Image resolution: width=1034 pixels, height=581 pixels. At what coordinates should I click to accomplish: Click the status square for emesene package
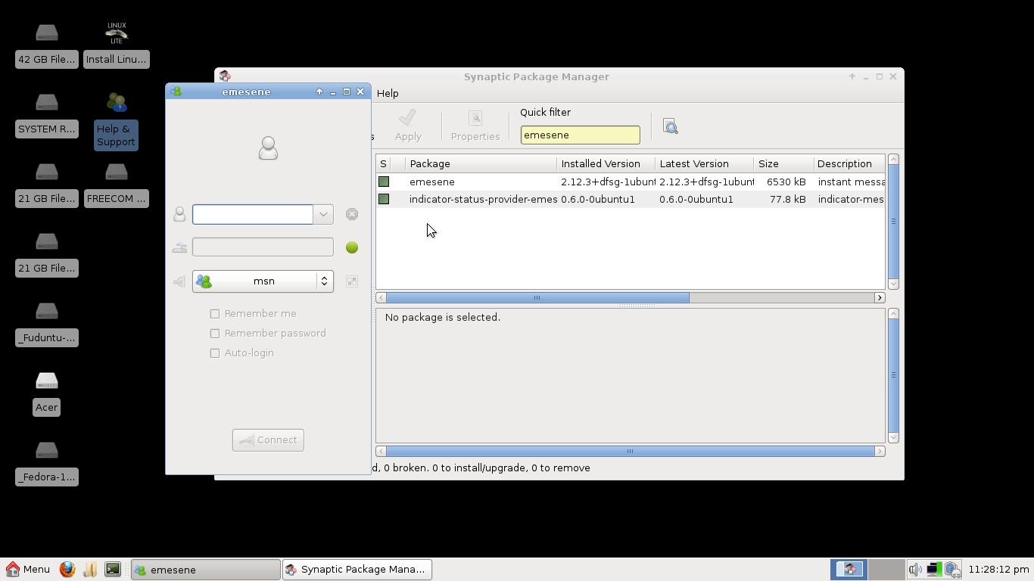384,182
